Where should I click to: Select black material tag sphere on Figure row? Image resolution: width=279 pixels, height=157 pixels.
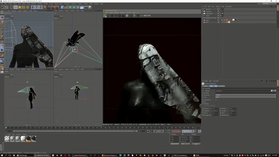235,20
